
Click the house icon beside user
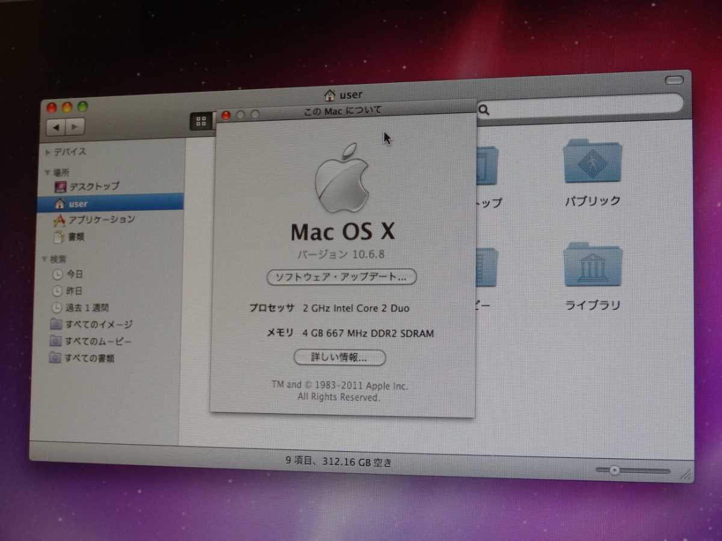[x=59, y=204]
